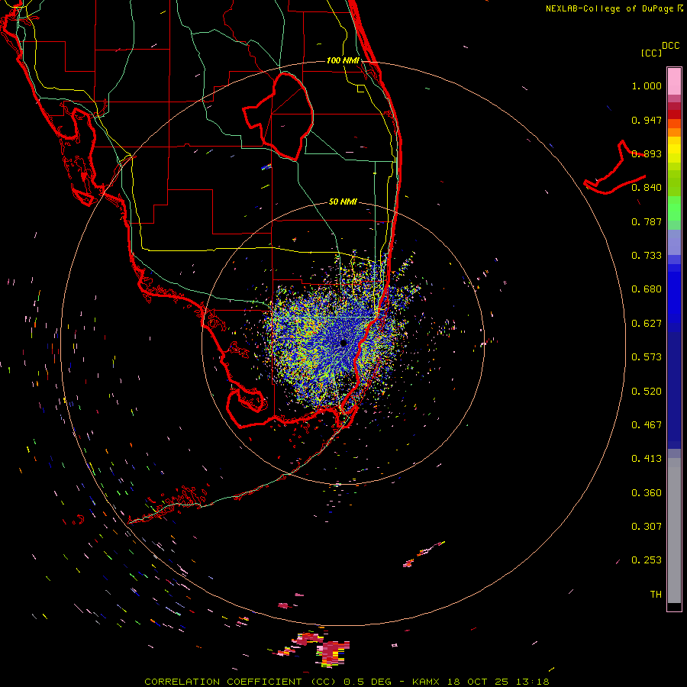The height and width of the screenshot is (687, 687).
Task: Click the DCC product label
Action: click(670, 46)
